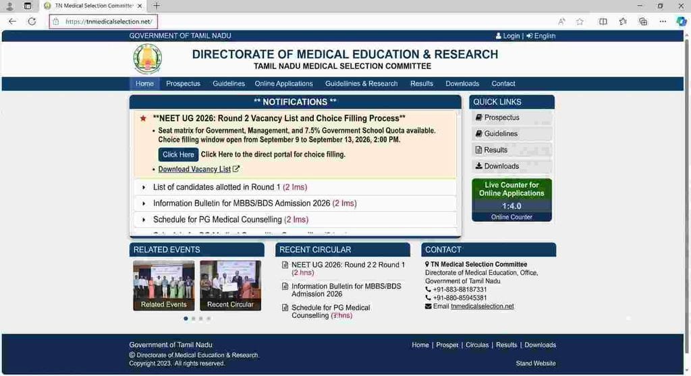This screenshot has width=691, height=376.
Task: Open footer Results link
Action: pos(506,345)
